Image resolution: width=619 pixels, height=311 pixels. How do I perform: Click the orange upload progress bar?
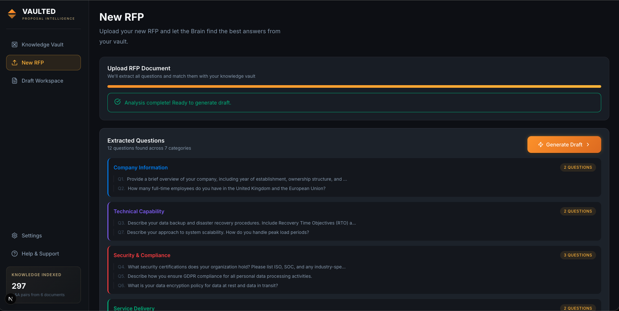click(x=354, y=86)
